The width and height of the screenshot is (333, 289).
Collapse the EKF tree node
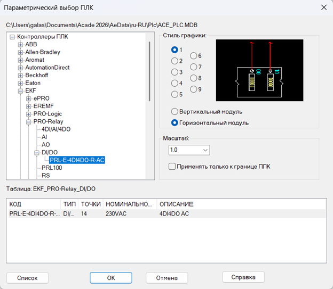pos(20,91)
